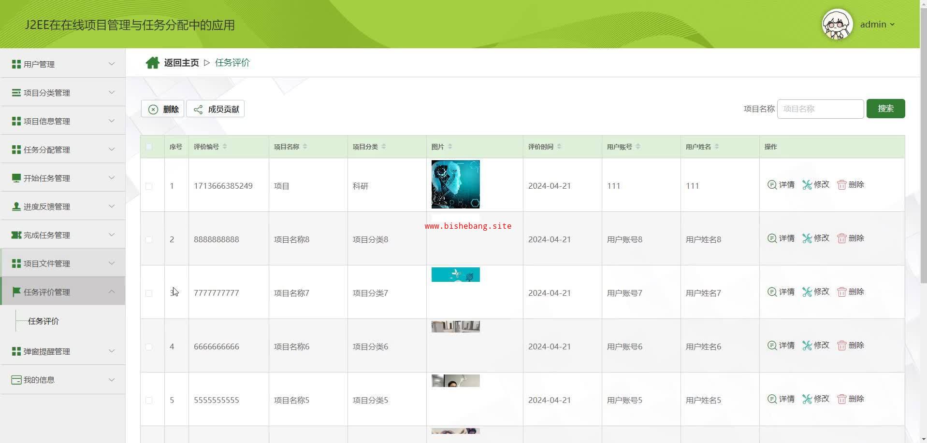Click the 完成任务管理 icon
Screen dimensions: 927x443
[x=16, y=235]
